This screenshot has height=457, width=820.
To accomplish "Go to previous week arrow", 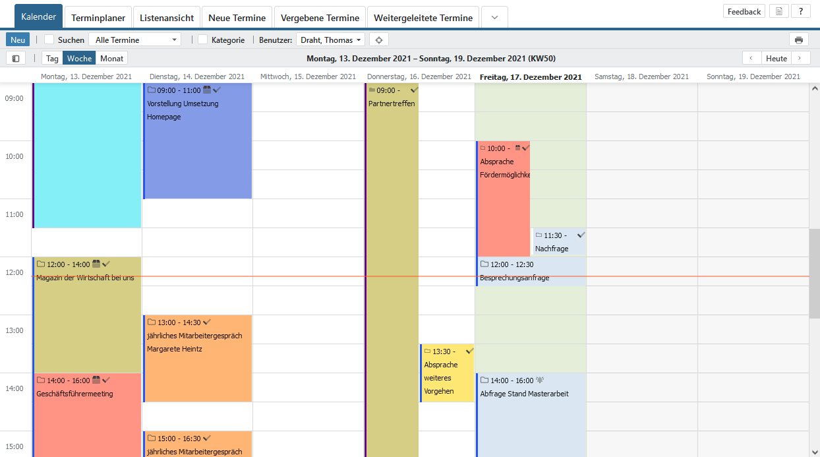I will pyautogui.click(x=751, y=58).
